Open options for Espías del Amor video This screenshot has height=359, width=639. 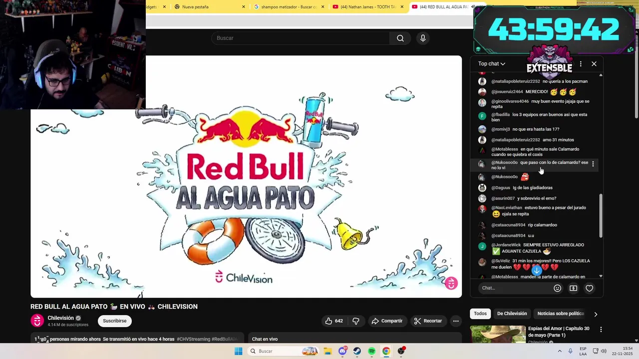point(601,330)
